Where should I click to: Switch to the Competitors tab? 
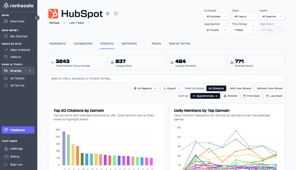[83, 44]
